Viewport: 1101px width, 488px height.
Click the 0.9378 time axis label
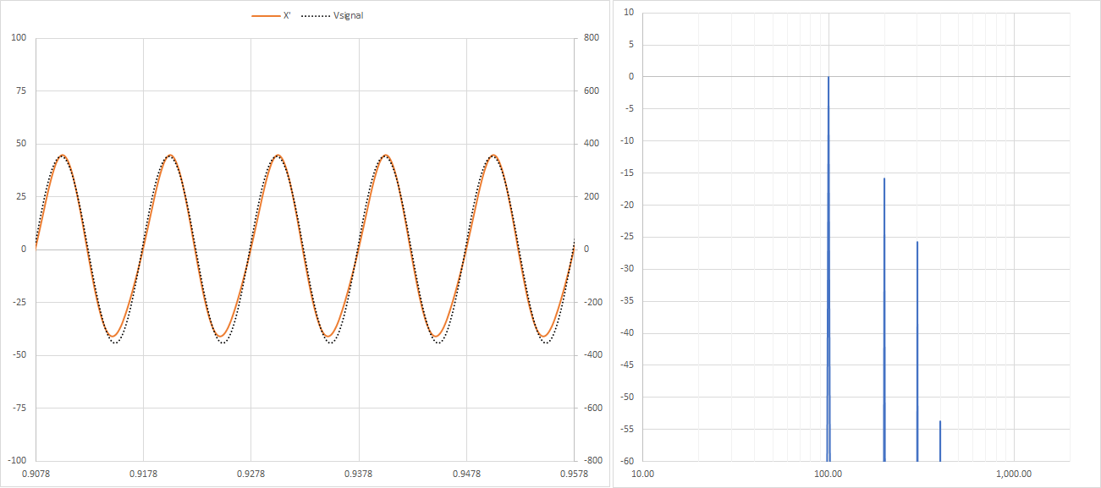tap(359, 474)
